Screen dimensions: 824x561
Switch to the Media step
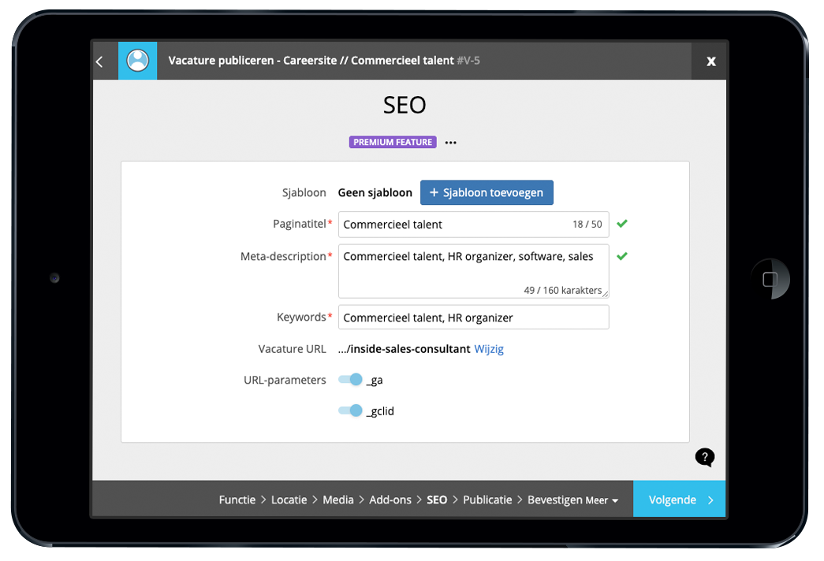tap(338, 500)
